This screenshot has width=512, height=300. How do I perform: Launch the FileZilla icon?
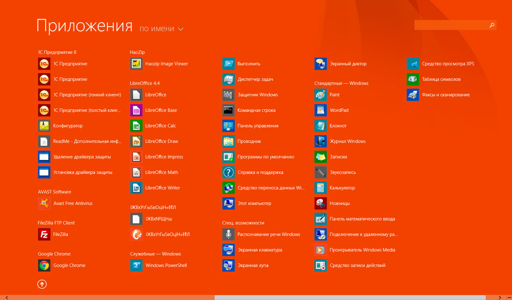coord(44,234)
